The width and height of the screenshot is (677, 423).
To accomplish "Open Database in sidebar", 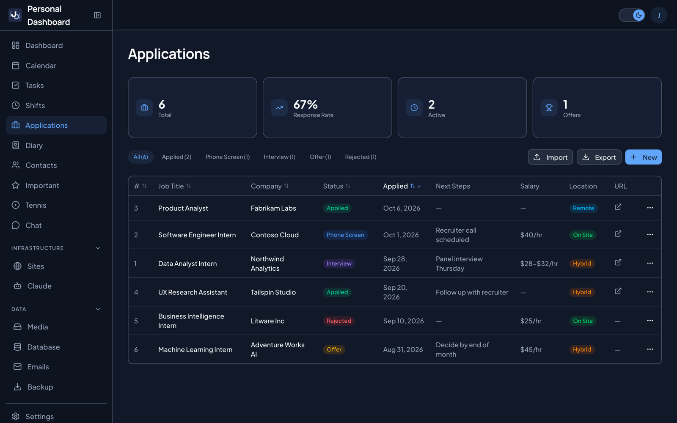I will [56, 347].
